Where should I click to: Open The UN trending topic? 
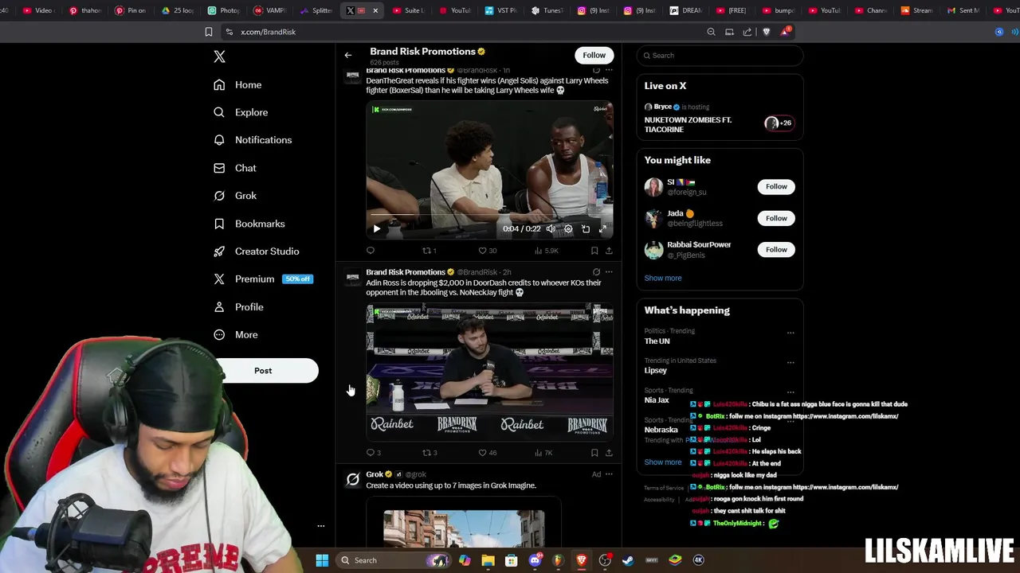click(657, 341)
